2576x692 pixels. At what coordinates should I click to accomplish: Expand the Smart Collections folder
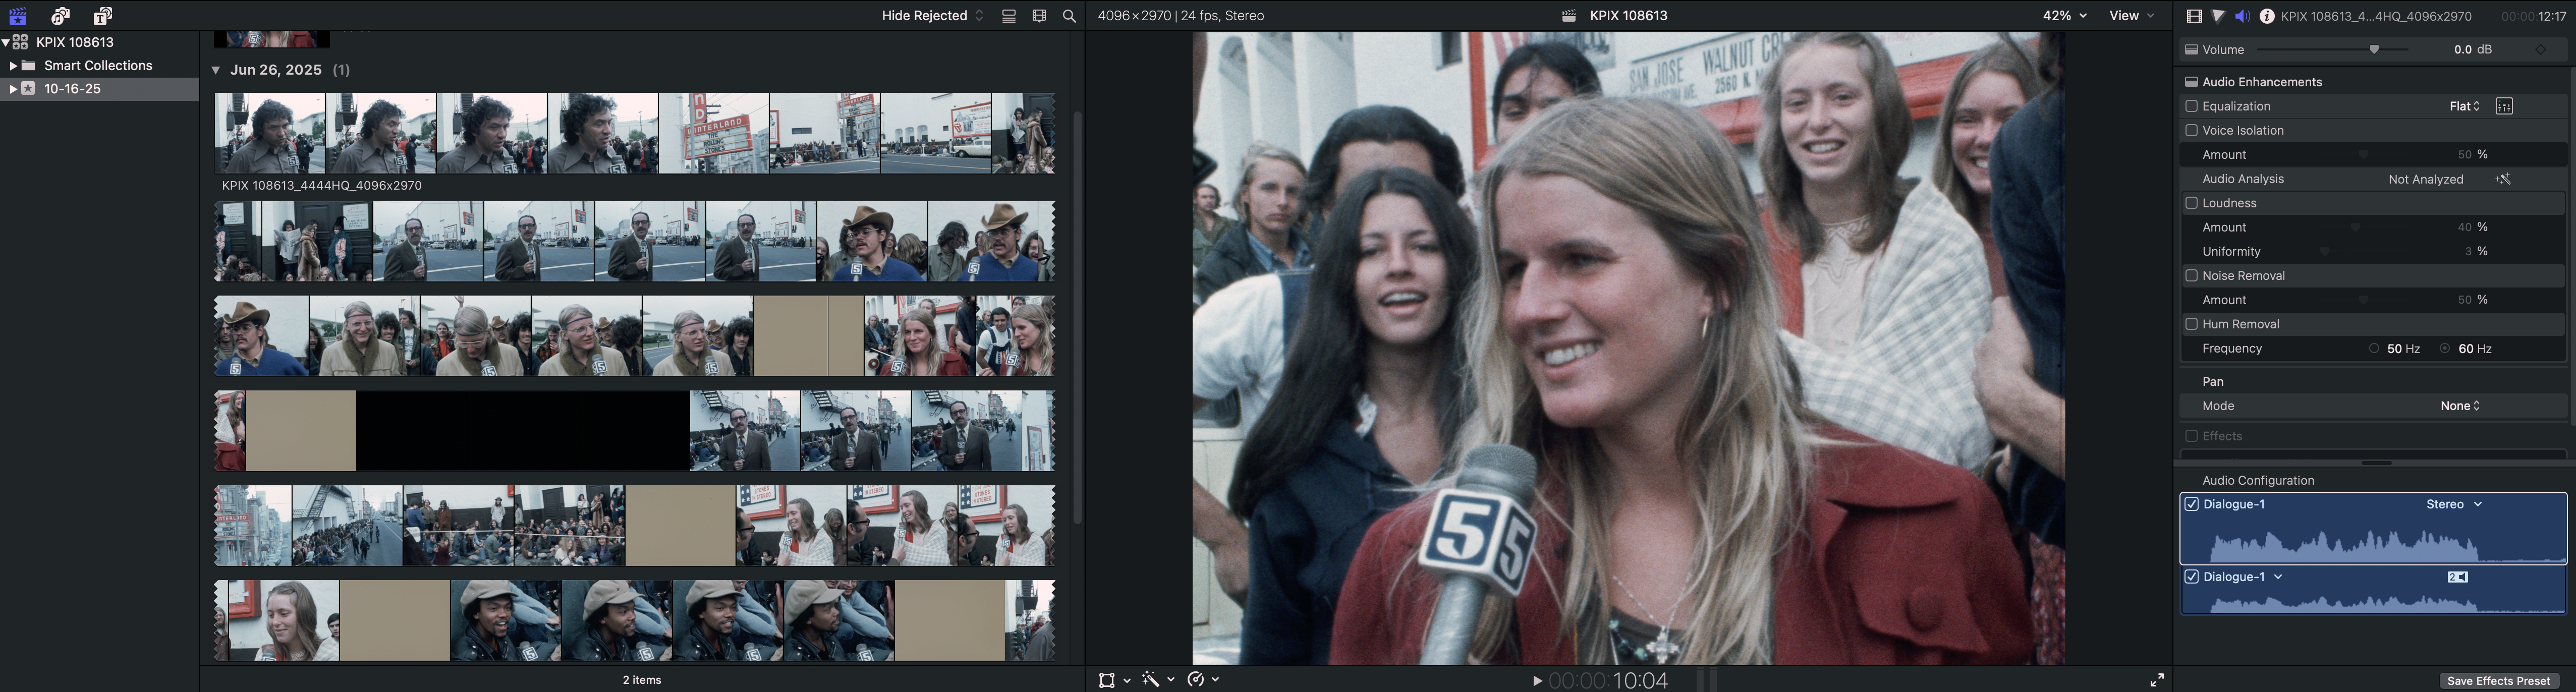(13, 66)
